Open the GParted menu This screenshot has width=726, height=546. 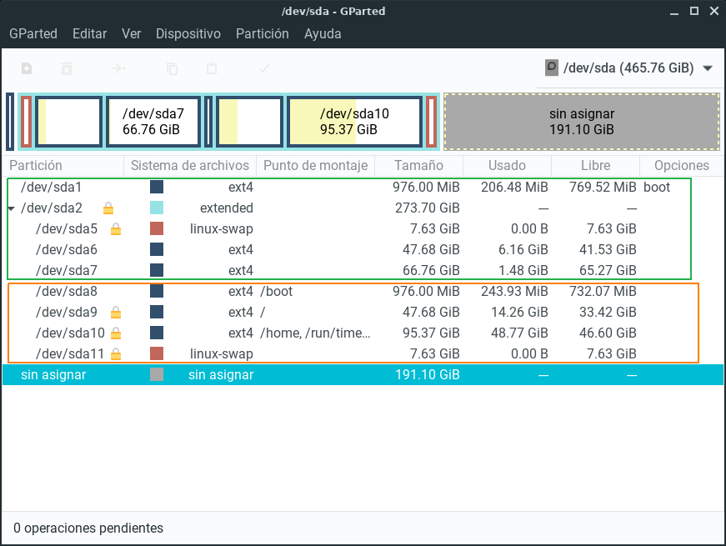coord(33,34)
